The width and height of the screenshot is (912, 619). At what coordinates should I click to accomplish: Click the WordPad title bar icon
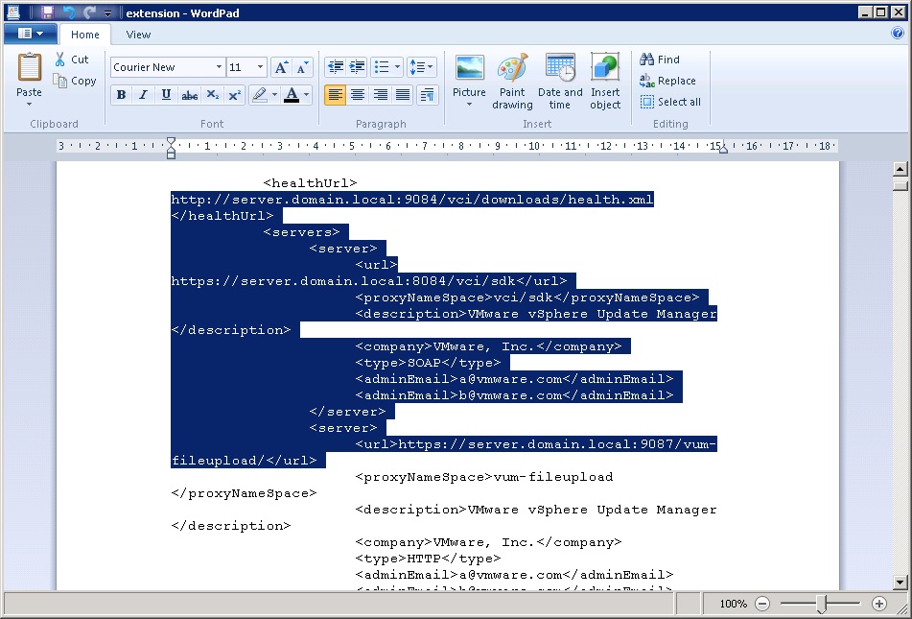12,12
